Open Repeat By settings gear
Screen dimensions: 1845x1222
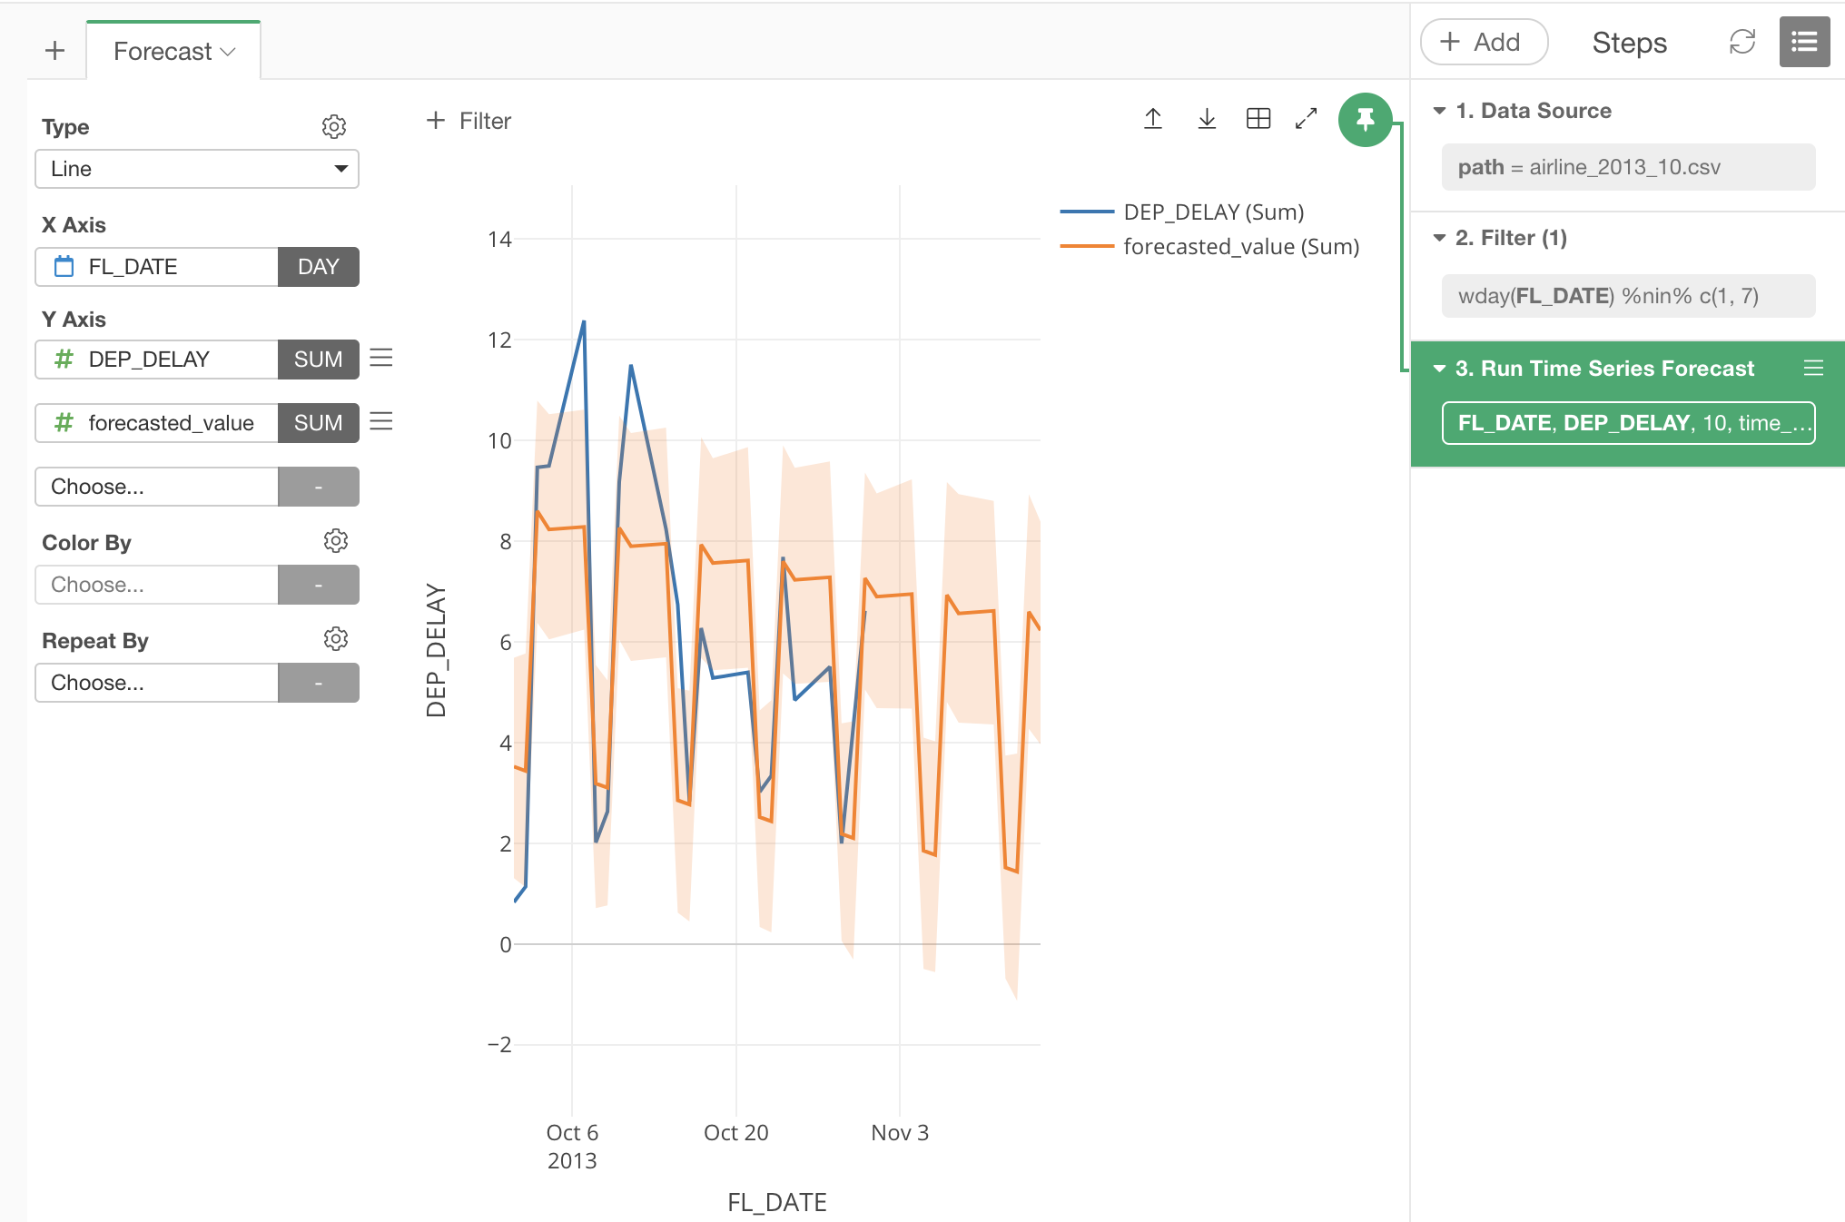click(x=335, y=639)
